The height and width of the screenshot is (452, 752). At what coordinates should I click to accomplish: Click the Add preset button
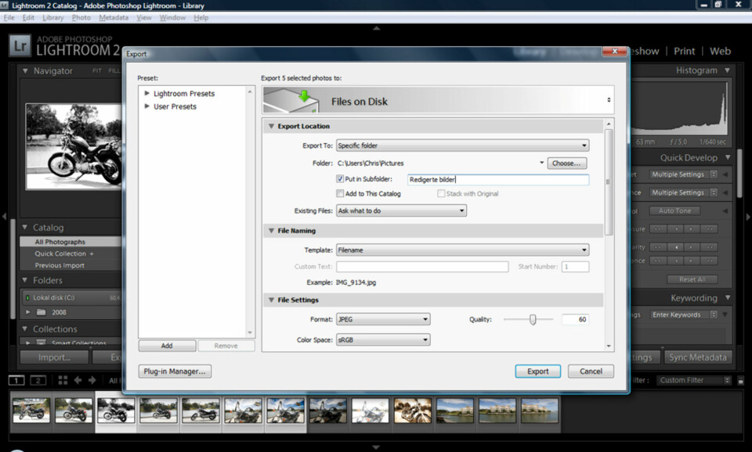(167, 346)
